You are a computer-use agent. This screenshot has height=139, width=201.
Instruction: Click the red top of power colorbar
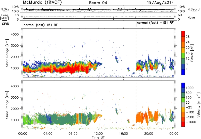[183, 34]
